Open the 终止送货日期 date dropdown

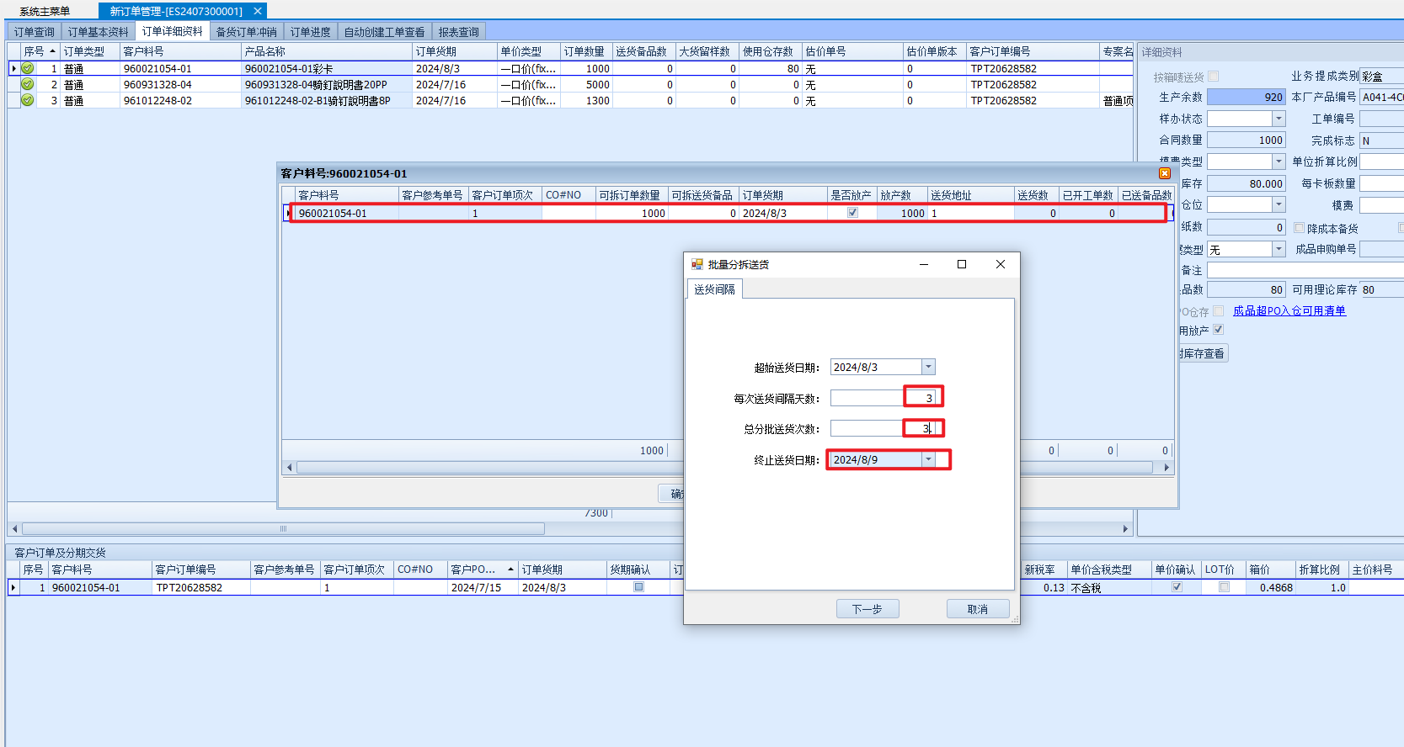tap(928, 459)
